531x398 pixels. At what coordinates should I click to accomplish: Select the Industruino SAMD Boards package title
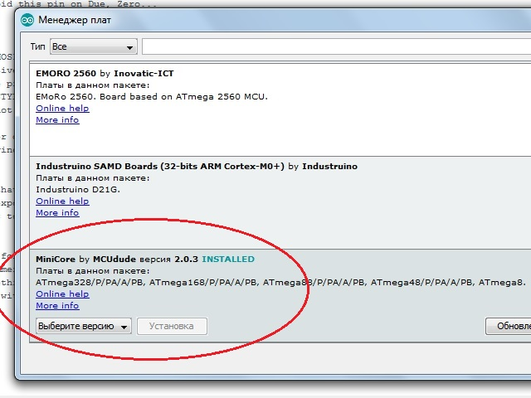(x=197, y=166)
